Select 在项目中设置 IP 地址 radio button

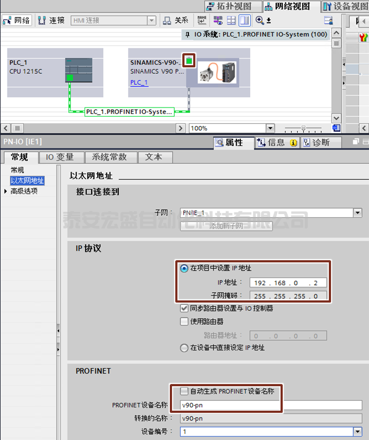click(x=184, y=268)
